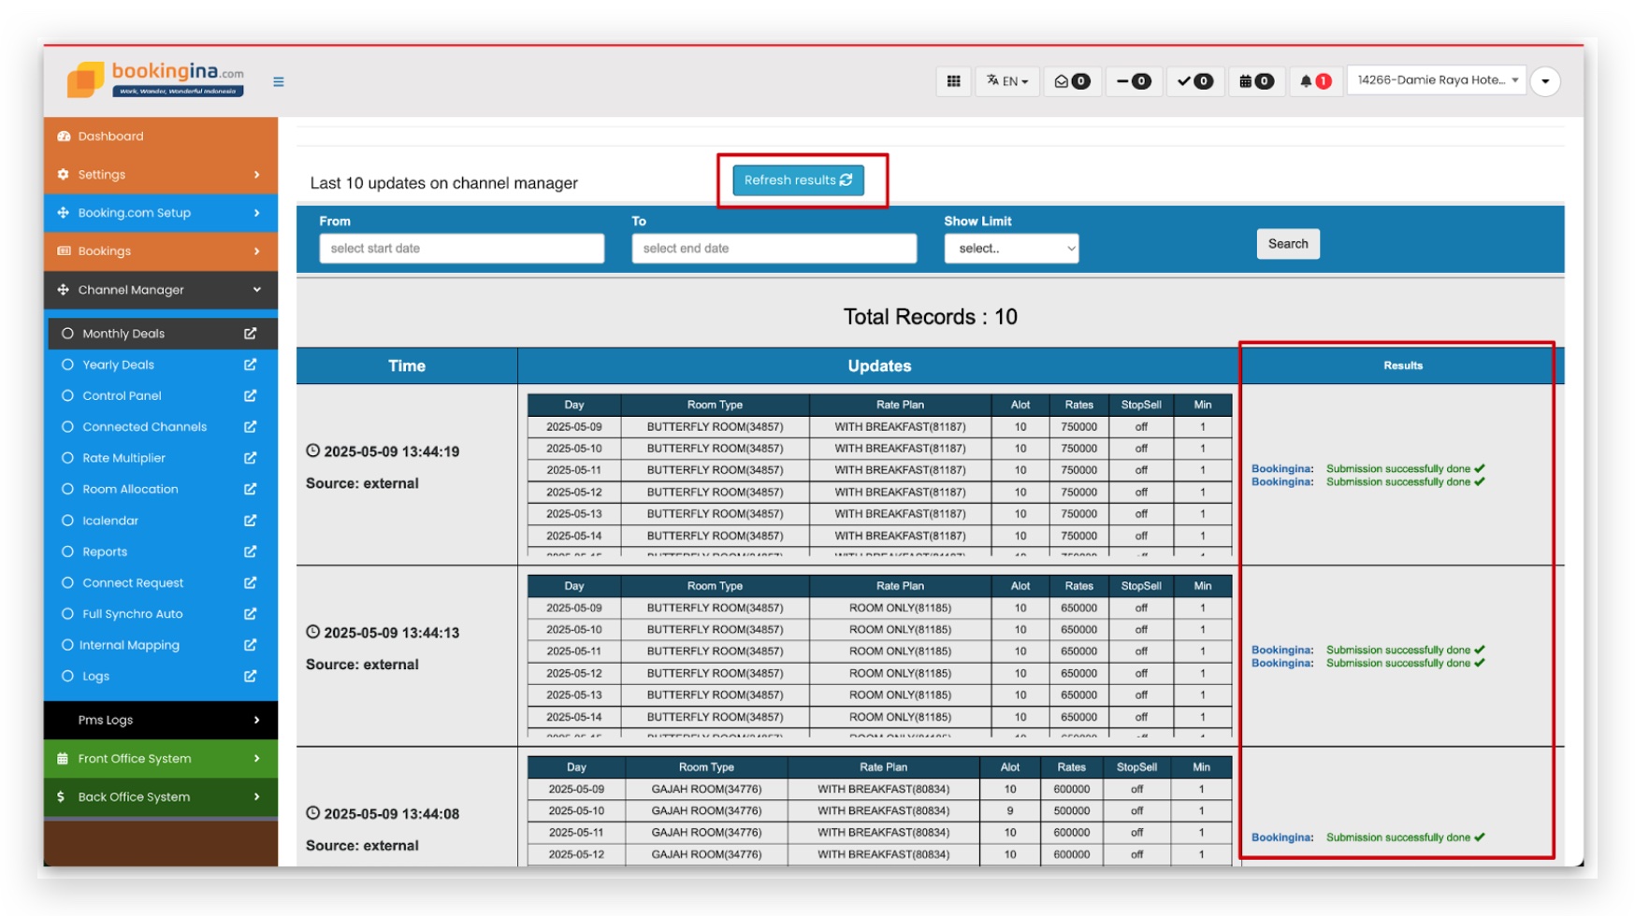The image size is (1635, 916).
Task: Open the apps grid icon
Action: pos(953,81)
